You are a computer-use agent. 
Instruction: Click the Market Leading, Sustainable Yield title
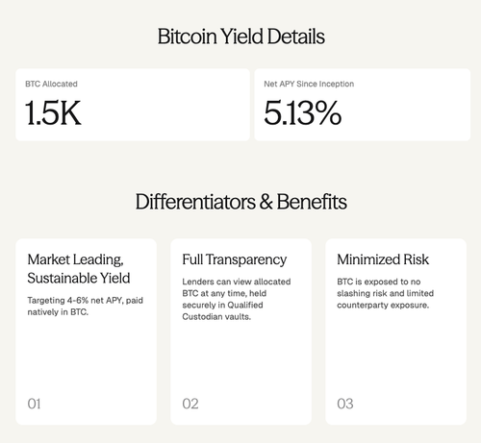(x=79, y=269)
